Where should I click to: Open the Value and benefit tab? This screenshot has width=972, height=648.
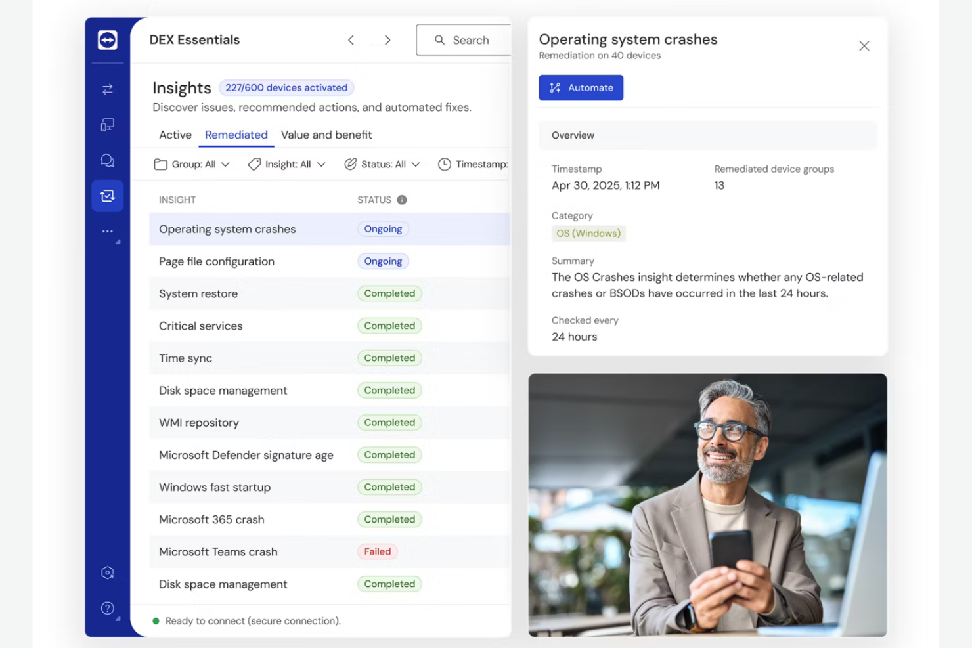pos(326,135)
